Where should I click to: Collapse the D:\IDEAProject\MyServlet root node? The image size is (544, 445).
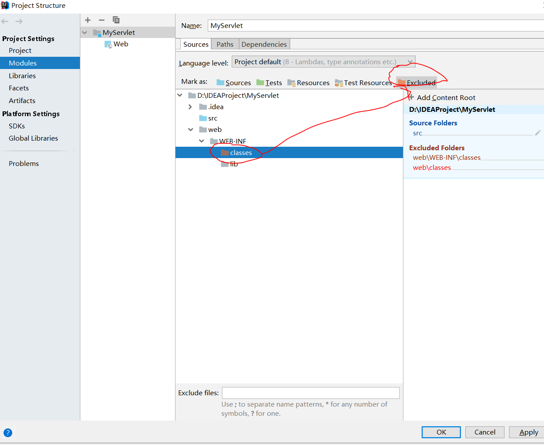180,95
